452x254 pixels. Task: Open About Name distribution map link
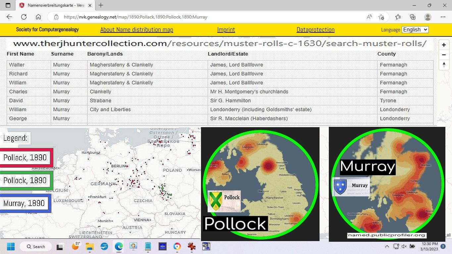click(x=137, y=29)
